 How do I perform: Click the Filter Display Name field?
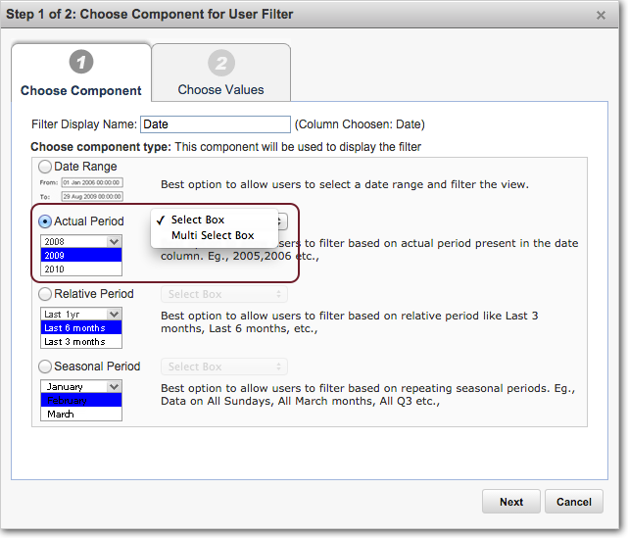216,124
